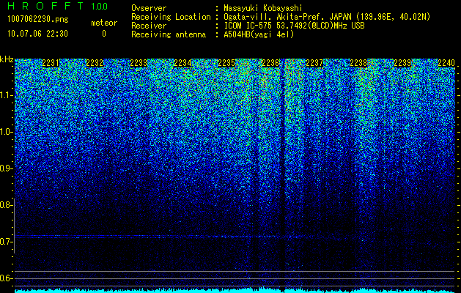Click the 1.1 frequency axis label

pos(5,95)
